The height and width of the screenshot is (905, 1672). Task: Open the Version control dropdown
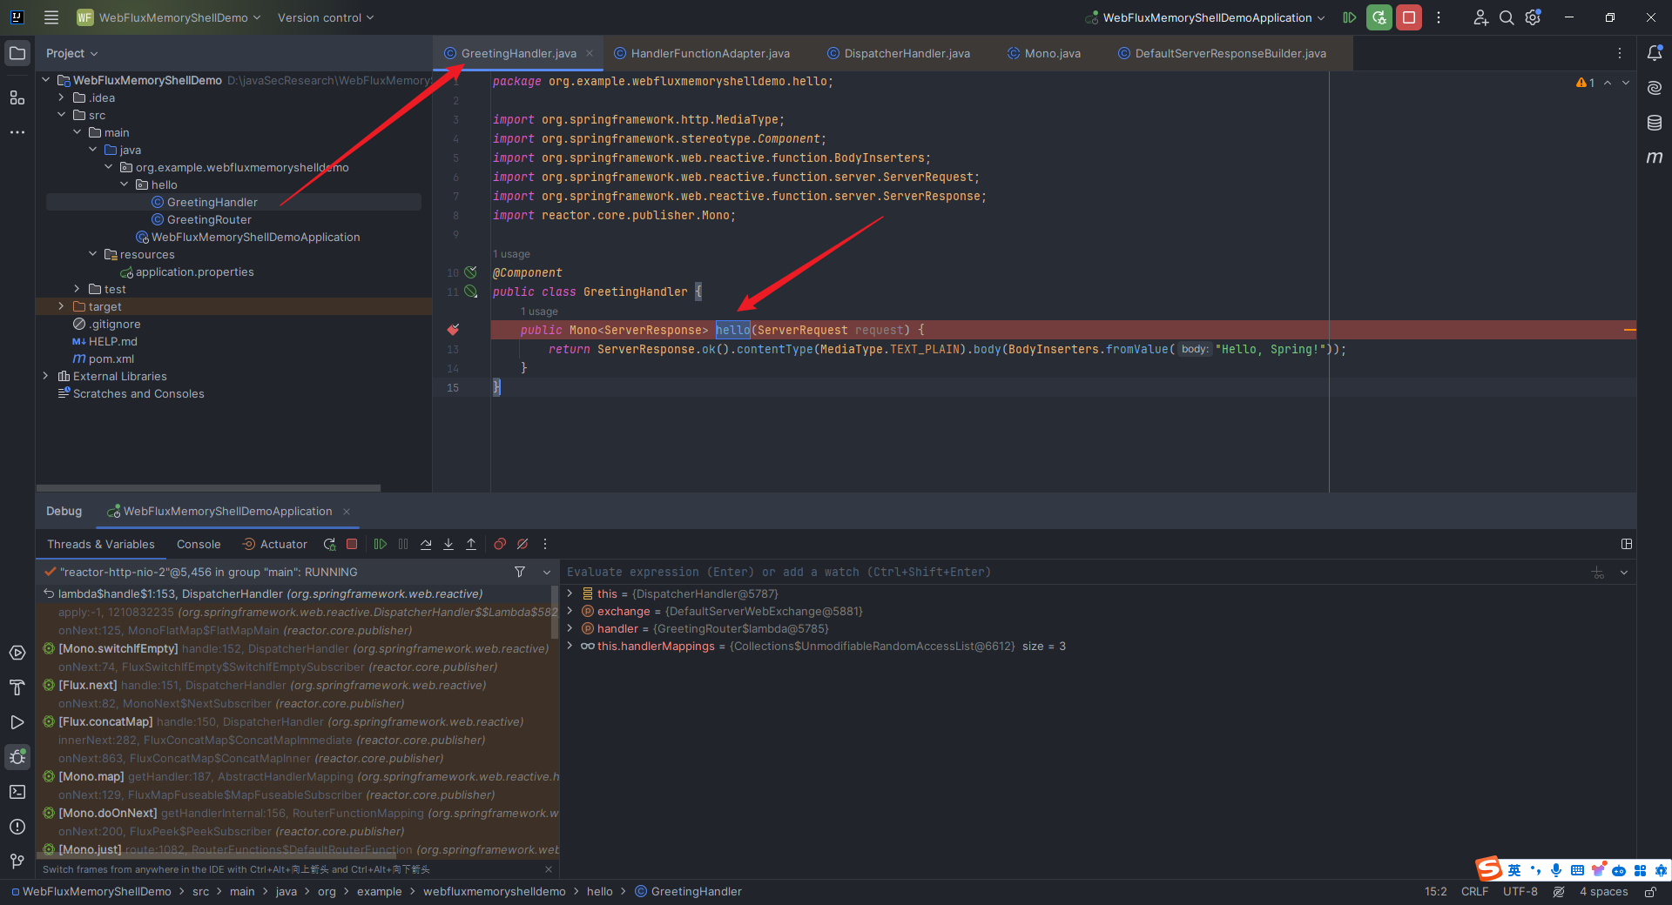(326, 17)
